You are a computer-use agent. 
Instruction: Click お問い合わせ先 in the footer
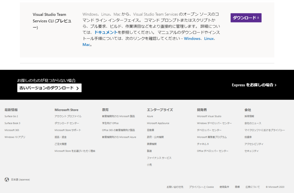[x=175, y=187]
